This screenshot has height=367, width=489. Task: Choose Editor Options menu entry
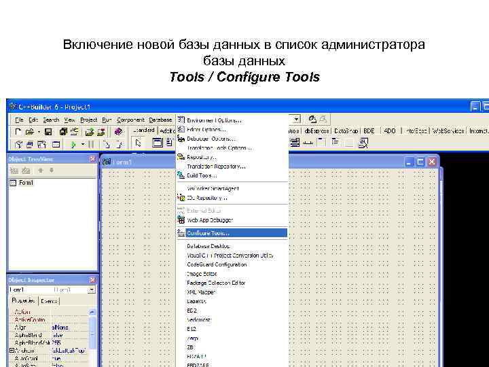click(x=232, y=129)
